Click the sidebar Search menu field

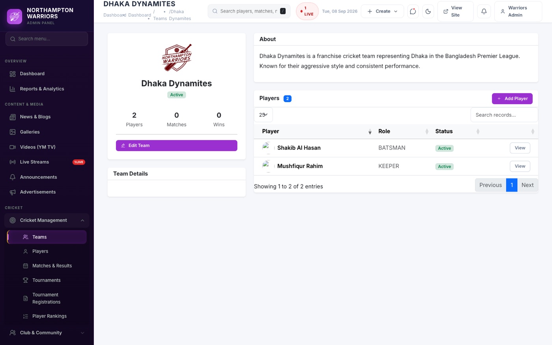pyautogui.click(x=47, y=39)
